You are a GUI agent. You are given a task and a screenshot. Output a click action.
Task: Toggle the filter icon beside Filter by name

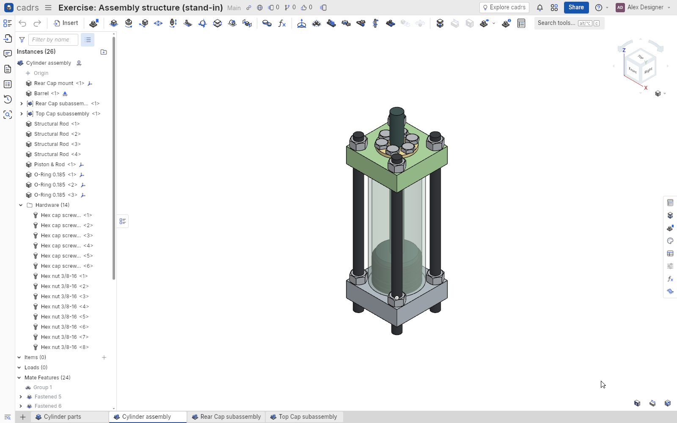(22, 40)
